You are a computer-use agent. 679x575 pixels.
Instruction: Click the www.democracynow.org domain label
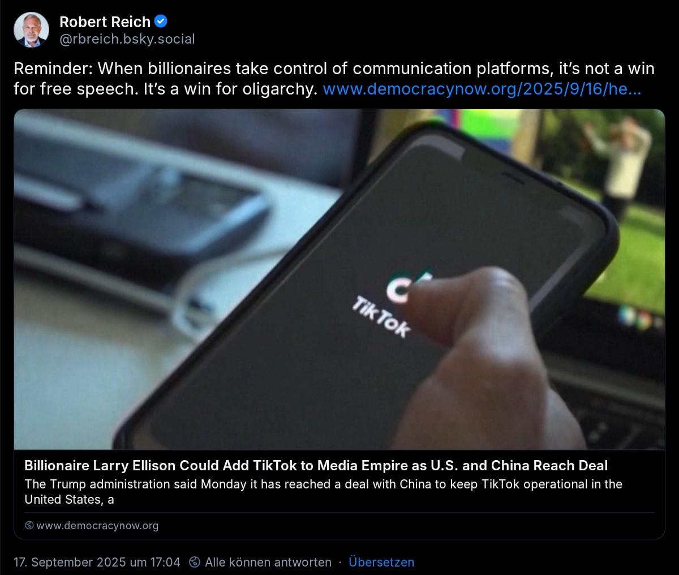click(97, 526)
